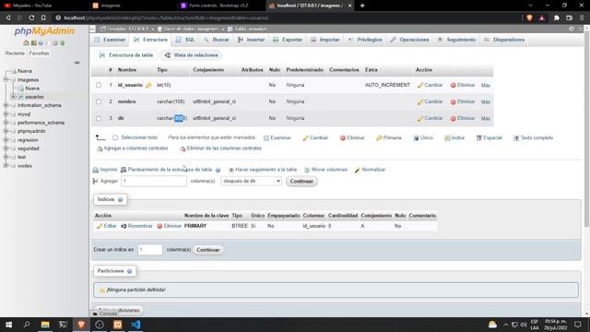The height and width of the screenshot is (332, 590).
Task: Open Favoritas tab in navigation panel
Action: tap(39, 53)
